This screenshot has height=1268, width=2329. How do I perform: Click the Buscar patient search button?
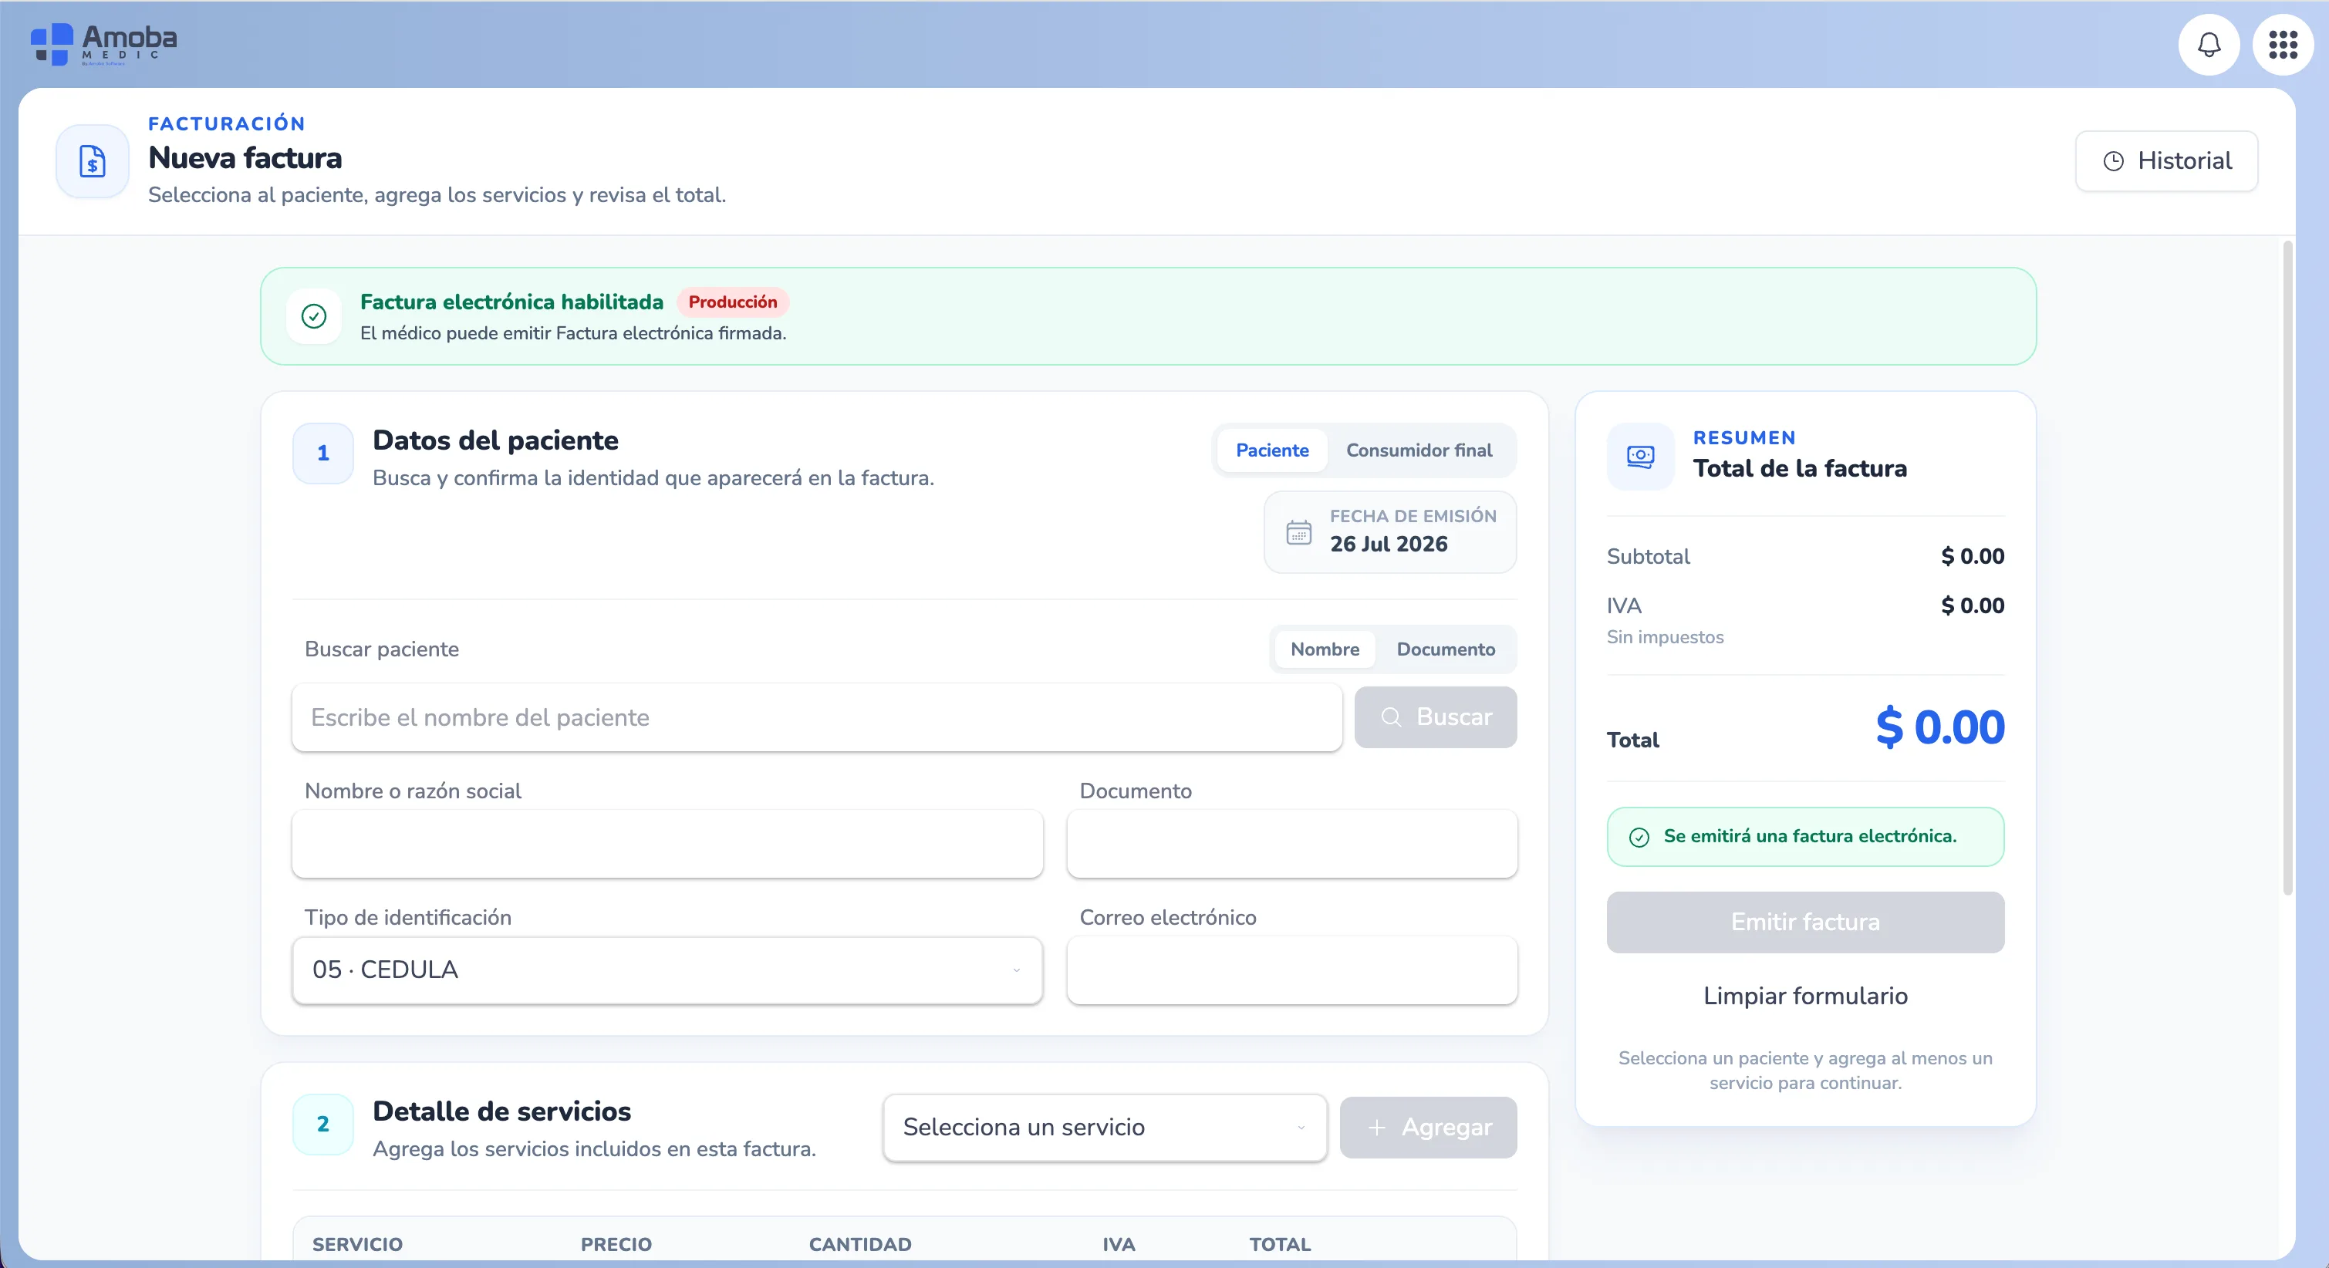click(x=1435, y=717)
